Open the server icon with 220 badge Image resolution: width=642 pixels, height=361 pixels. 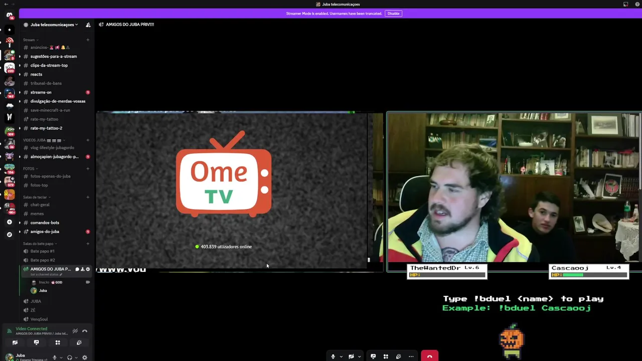tap(10, 67)
